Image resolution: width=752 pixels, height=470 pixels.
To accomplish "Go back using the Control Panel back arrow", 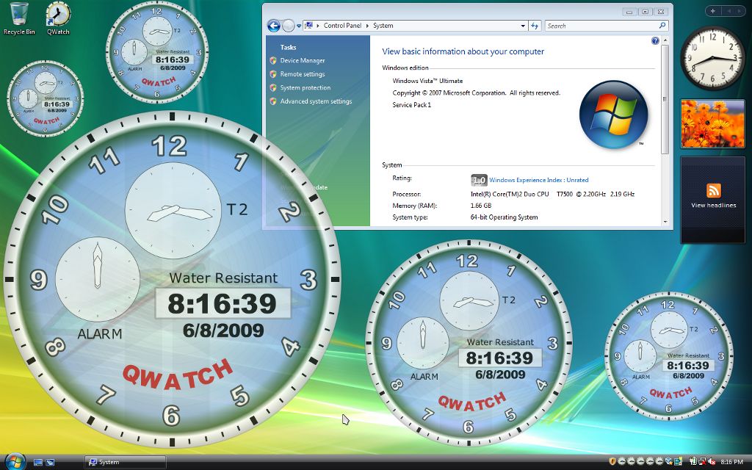I will pyautogui.click(x=273, y=26).
